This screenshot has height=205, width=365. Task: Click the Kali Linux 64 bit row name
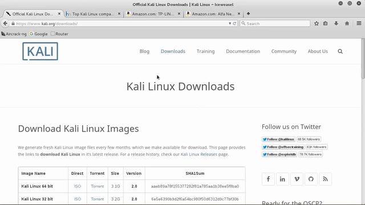37,186
